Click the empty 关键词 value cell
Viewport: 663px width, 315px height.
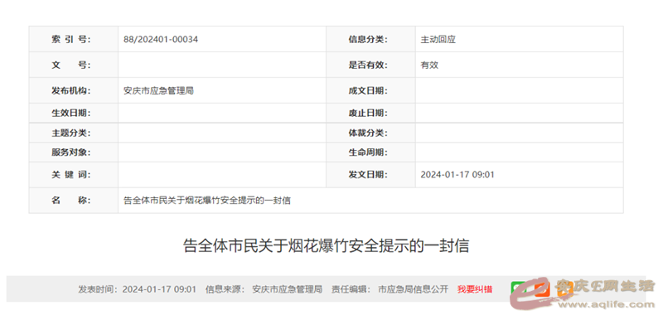tap(222, 175)
